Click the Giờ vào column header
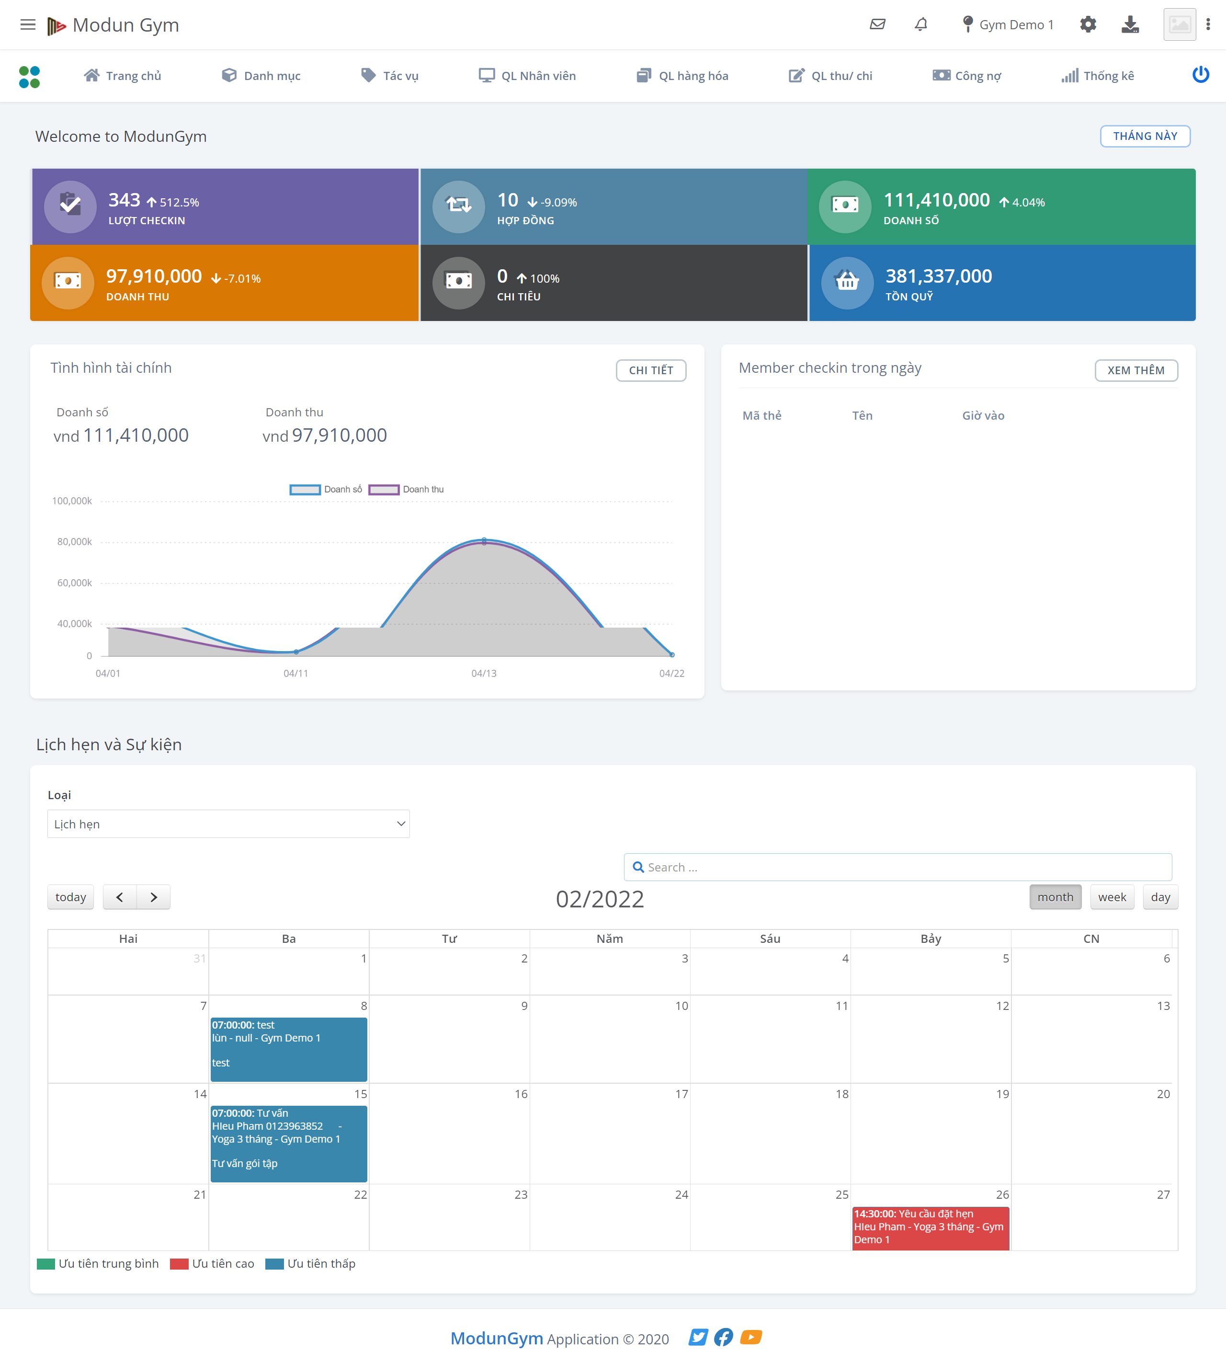Viewport: 1226px width, 1352px height. coord(983,415)
